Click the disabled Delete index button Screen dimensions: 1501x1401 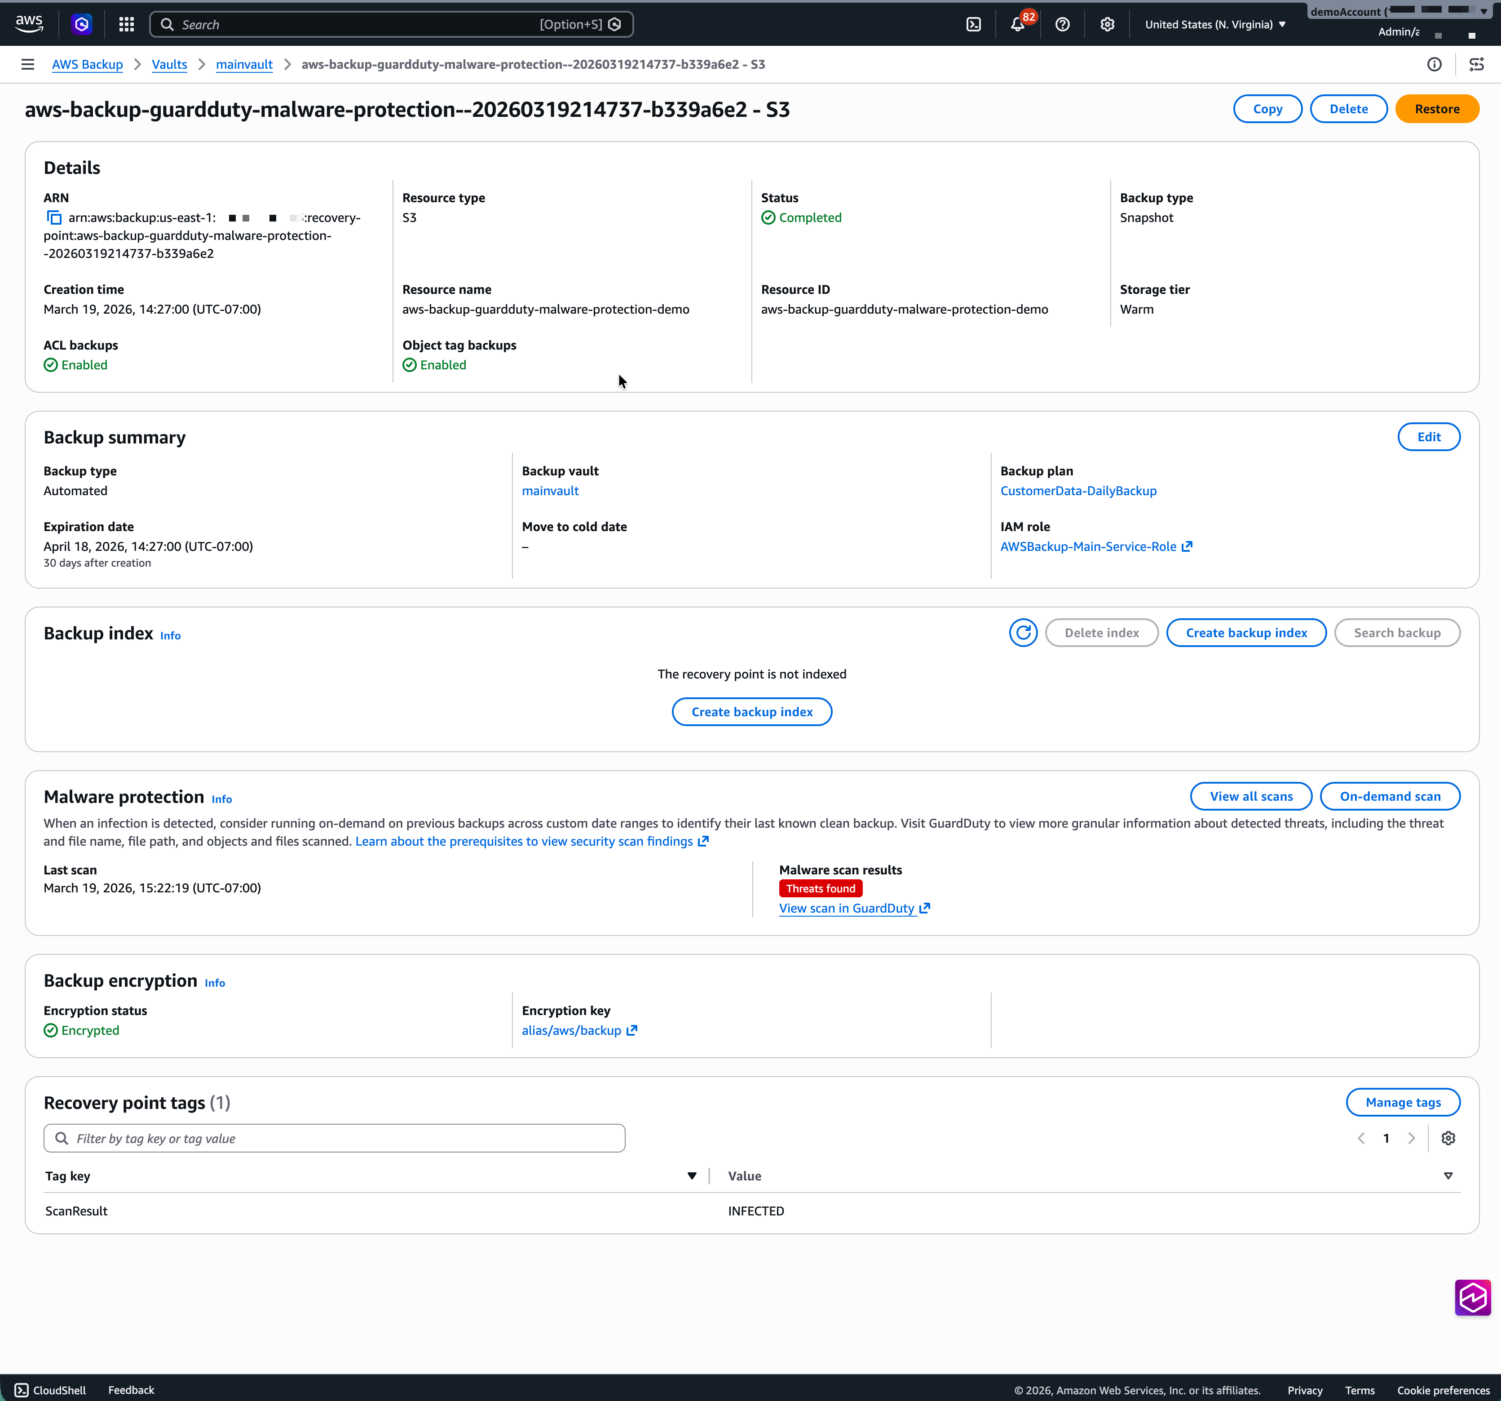coord(1102,633)
